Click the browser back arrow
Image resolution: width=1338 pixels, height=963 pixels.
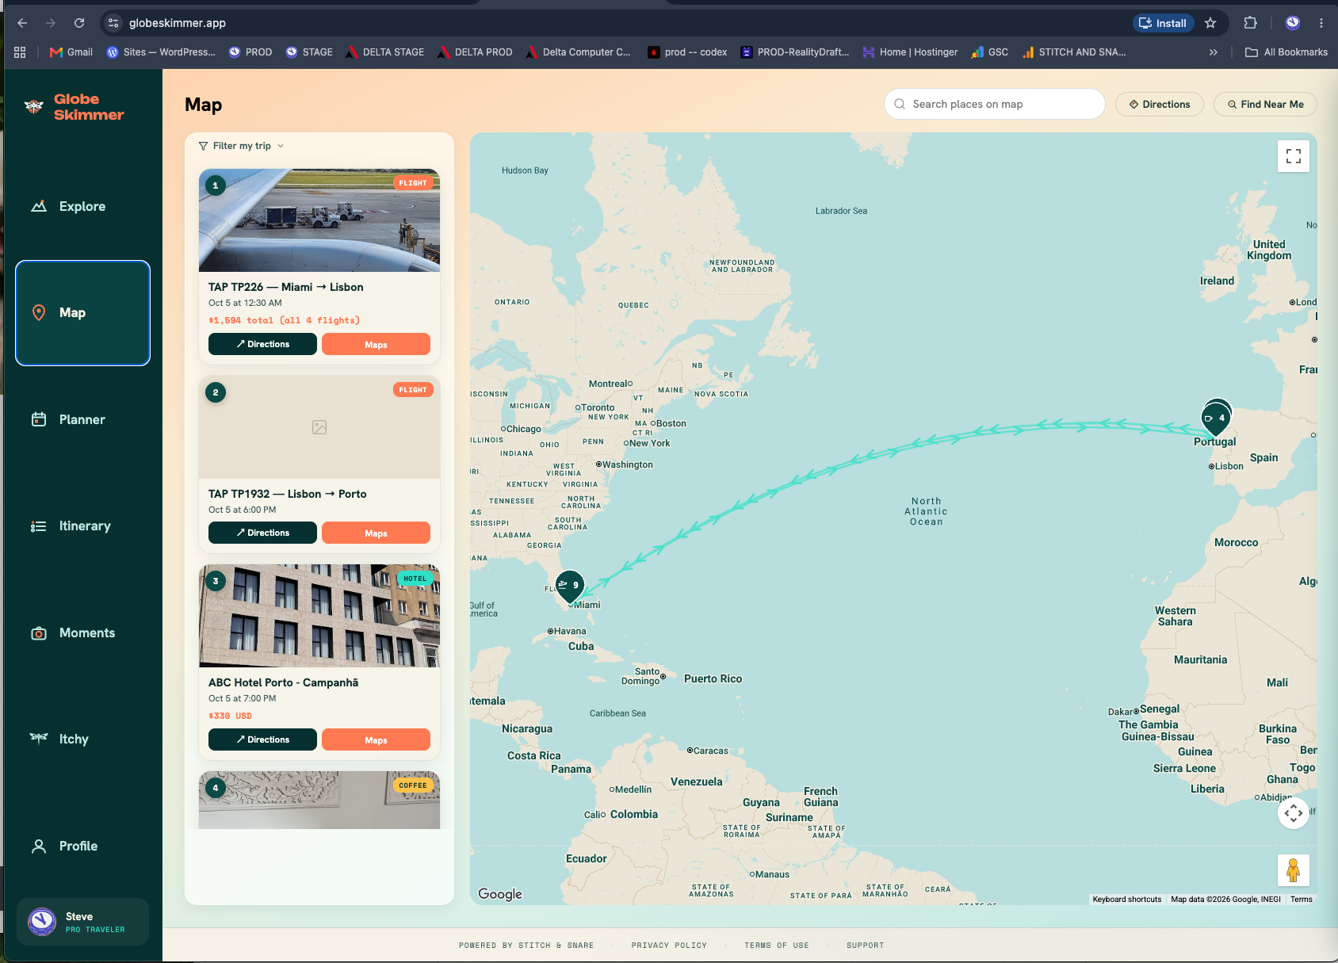tap(22, 23)
